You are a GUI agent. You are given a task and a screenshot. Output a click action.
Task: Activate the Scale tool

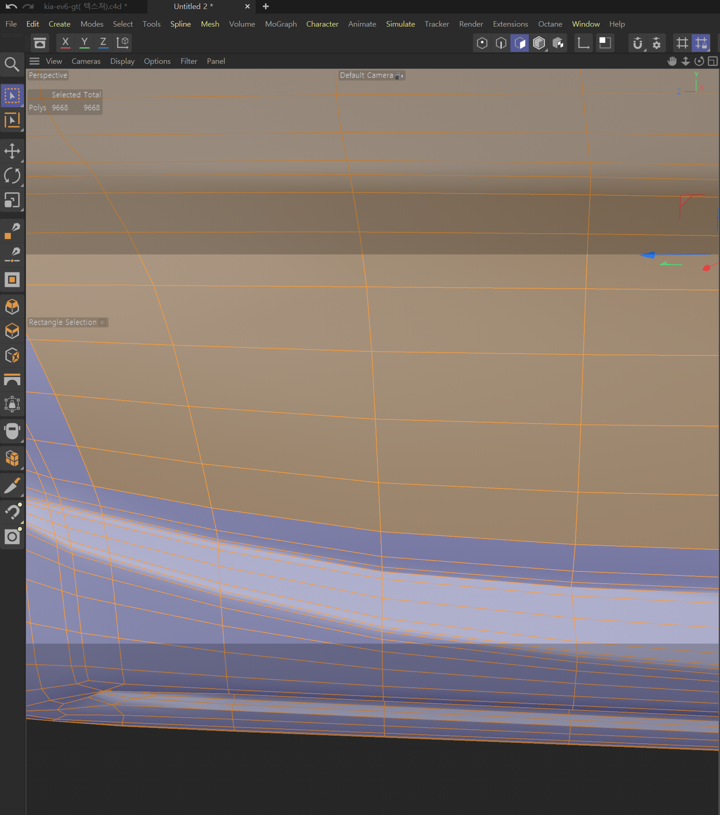coord(12,200)
